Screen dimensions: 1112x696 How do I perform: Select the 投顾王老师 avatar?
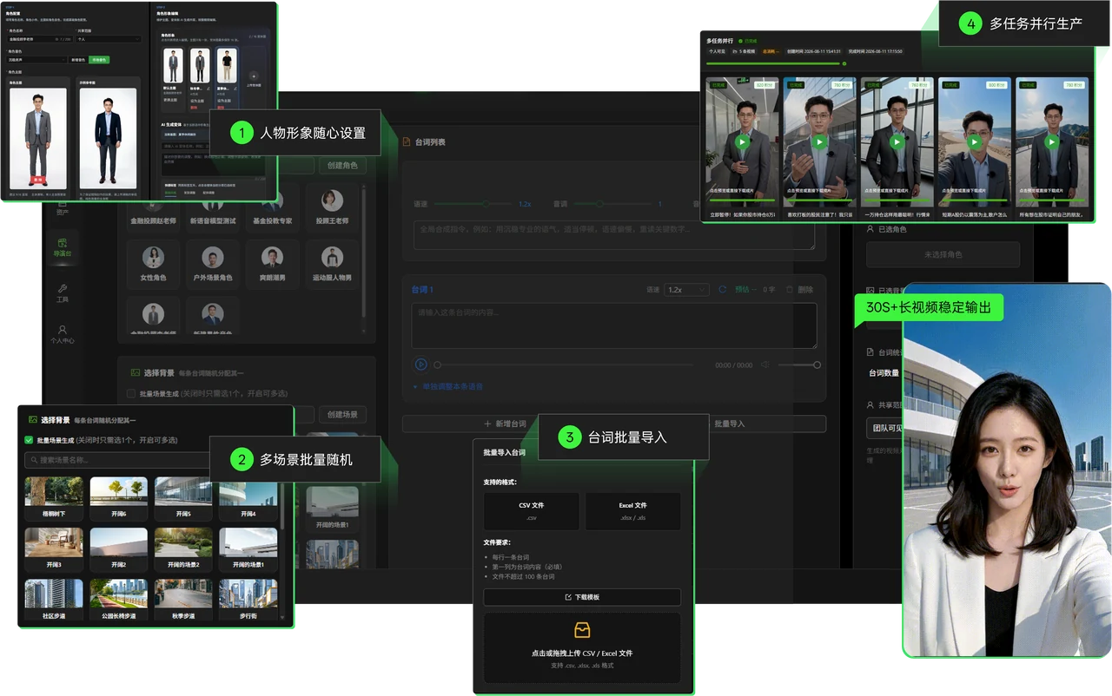tap(332, 200)
